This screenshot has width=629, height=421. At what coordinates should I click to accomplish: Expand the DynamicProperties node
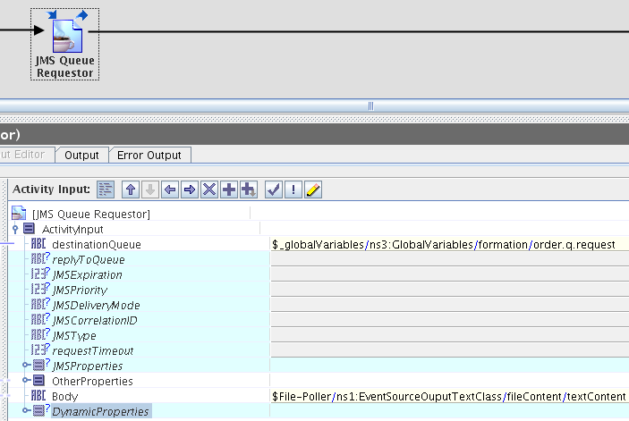tap(27, 411)
